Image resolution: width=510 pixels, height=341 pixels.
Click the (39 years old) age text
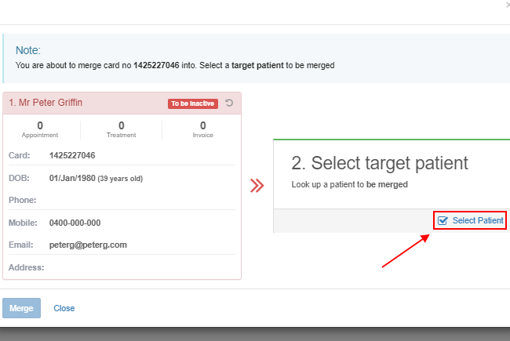120,179
